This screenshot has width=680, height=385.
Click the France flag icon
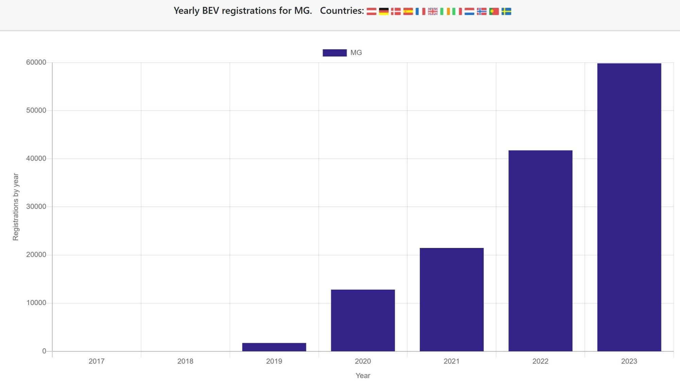tap(420, 12)
